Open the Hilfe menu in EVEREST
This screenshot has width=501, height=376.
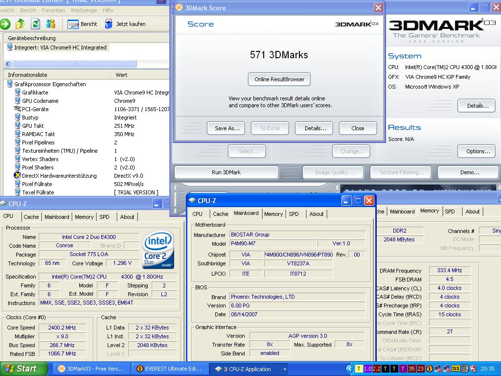(x=108, y=10)
